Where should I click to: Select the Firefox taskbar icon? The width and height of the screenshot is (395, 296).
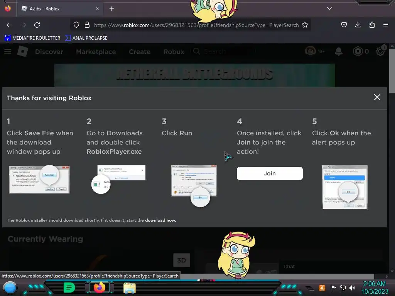pos(100,288)
